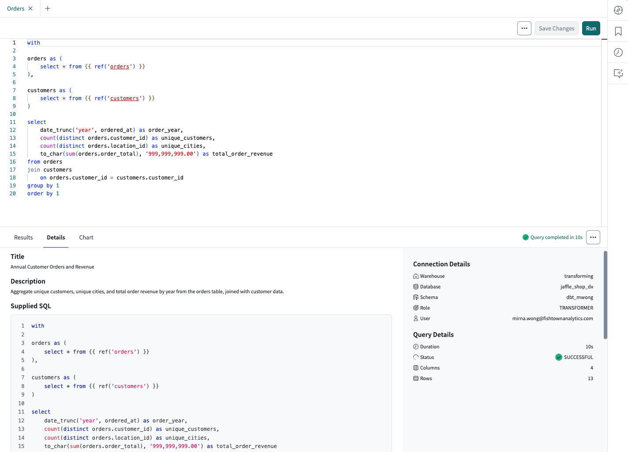Image resolution: width=628 pixels, height=452 pixels.
Task: Click the Rows icon in Query Details
Action: (415, 378)
